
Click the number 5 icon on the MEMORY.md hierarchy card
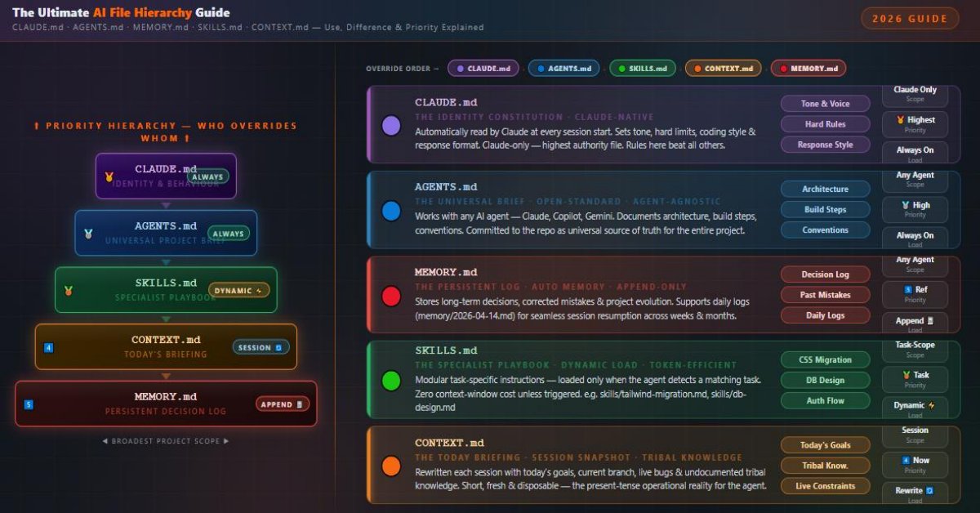pos(29,404)
